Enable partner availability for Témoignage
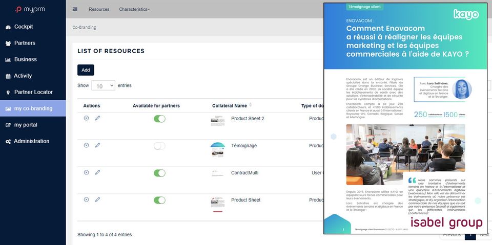 159,146
